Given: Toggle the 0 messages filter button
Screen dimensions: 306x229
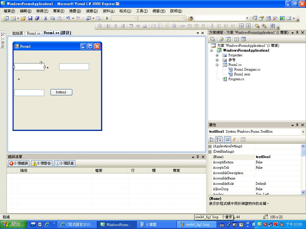Looking at the screenshot, I should pos(65,163).
